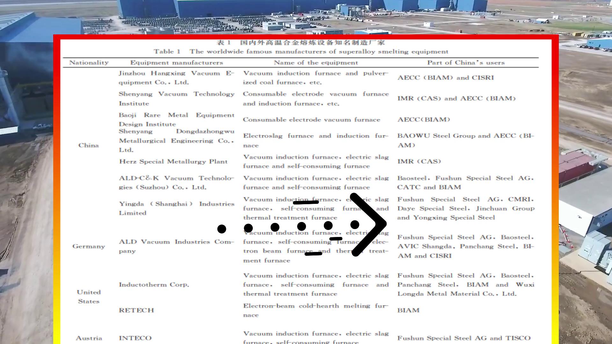Click the "Part of China's users" header
This screenshot has height=344, width=612.
coord(466,63)
